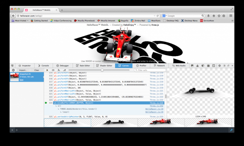Screen dimensions: 244x146
Task: Click the downloads arrow icon
Action: (208, 16)
